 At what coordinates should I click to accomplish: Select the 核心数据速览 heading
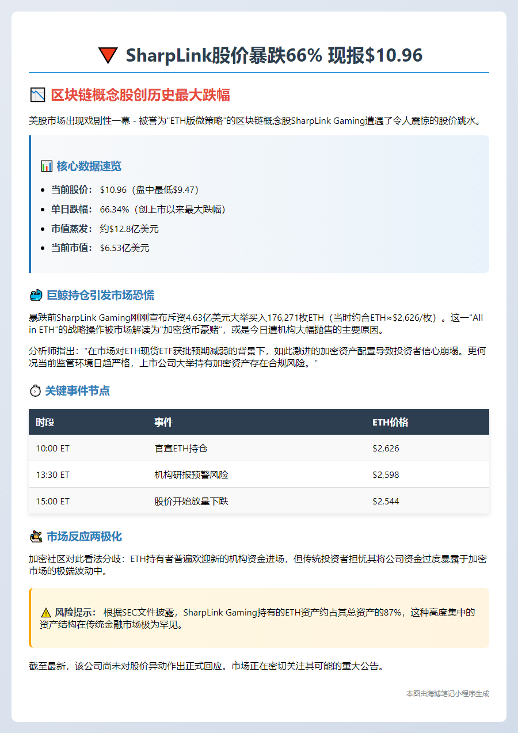click(x=89, y=166)
